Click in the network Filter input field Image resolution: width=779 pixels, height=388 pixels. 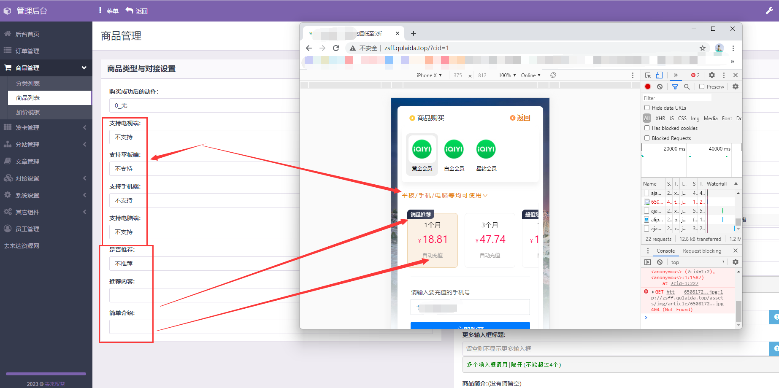pyautogui.click(x=677, y=98)
